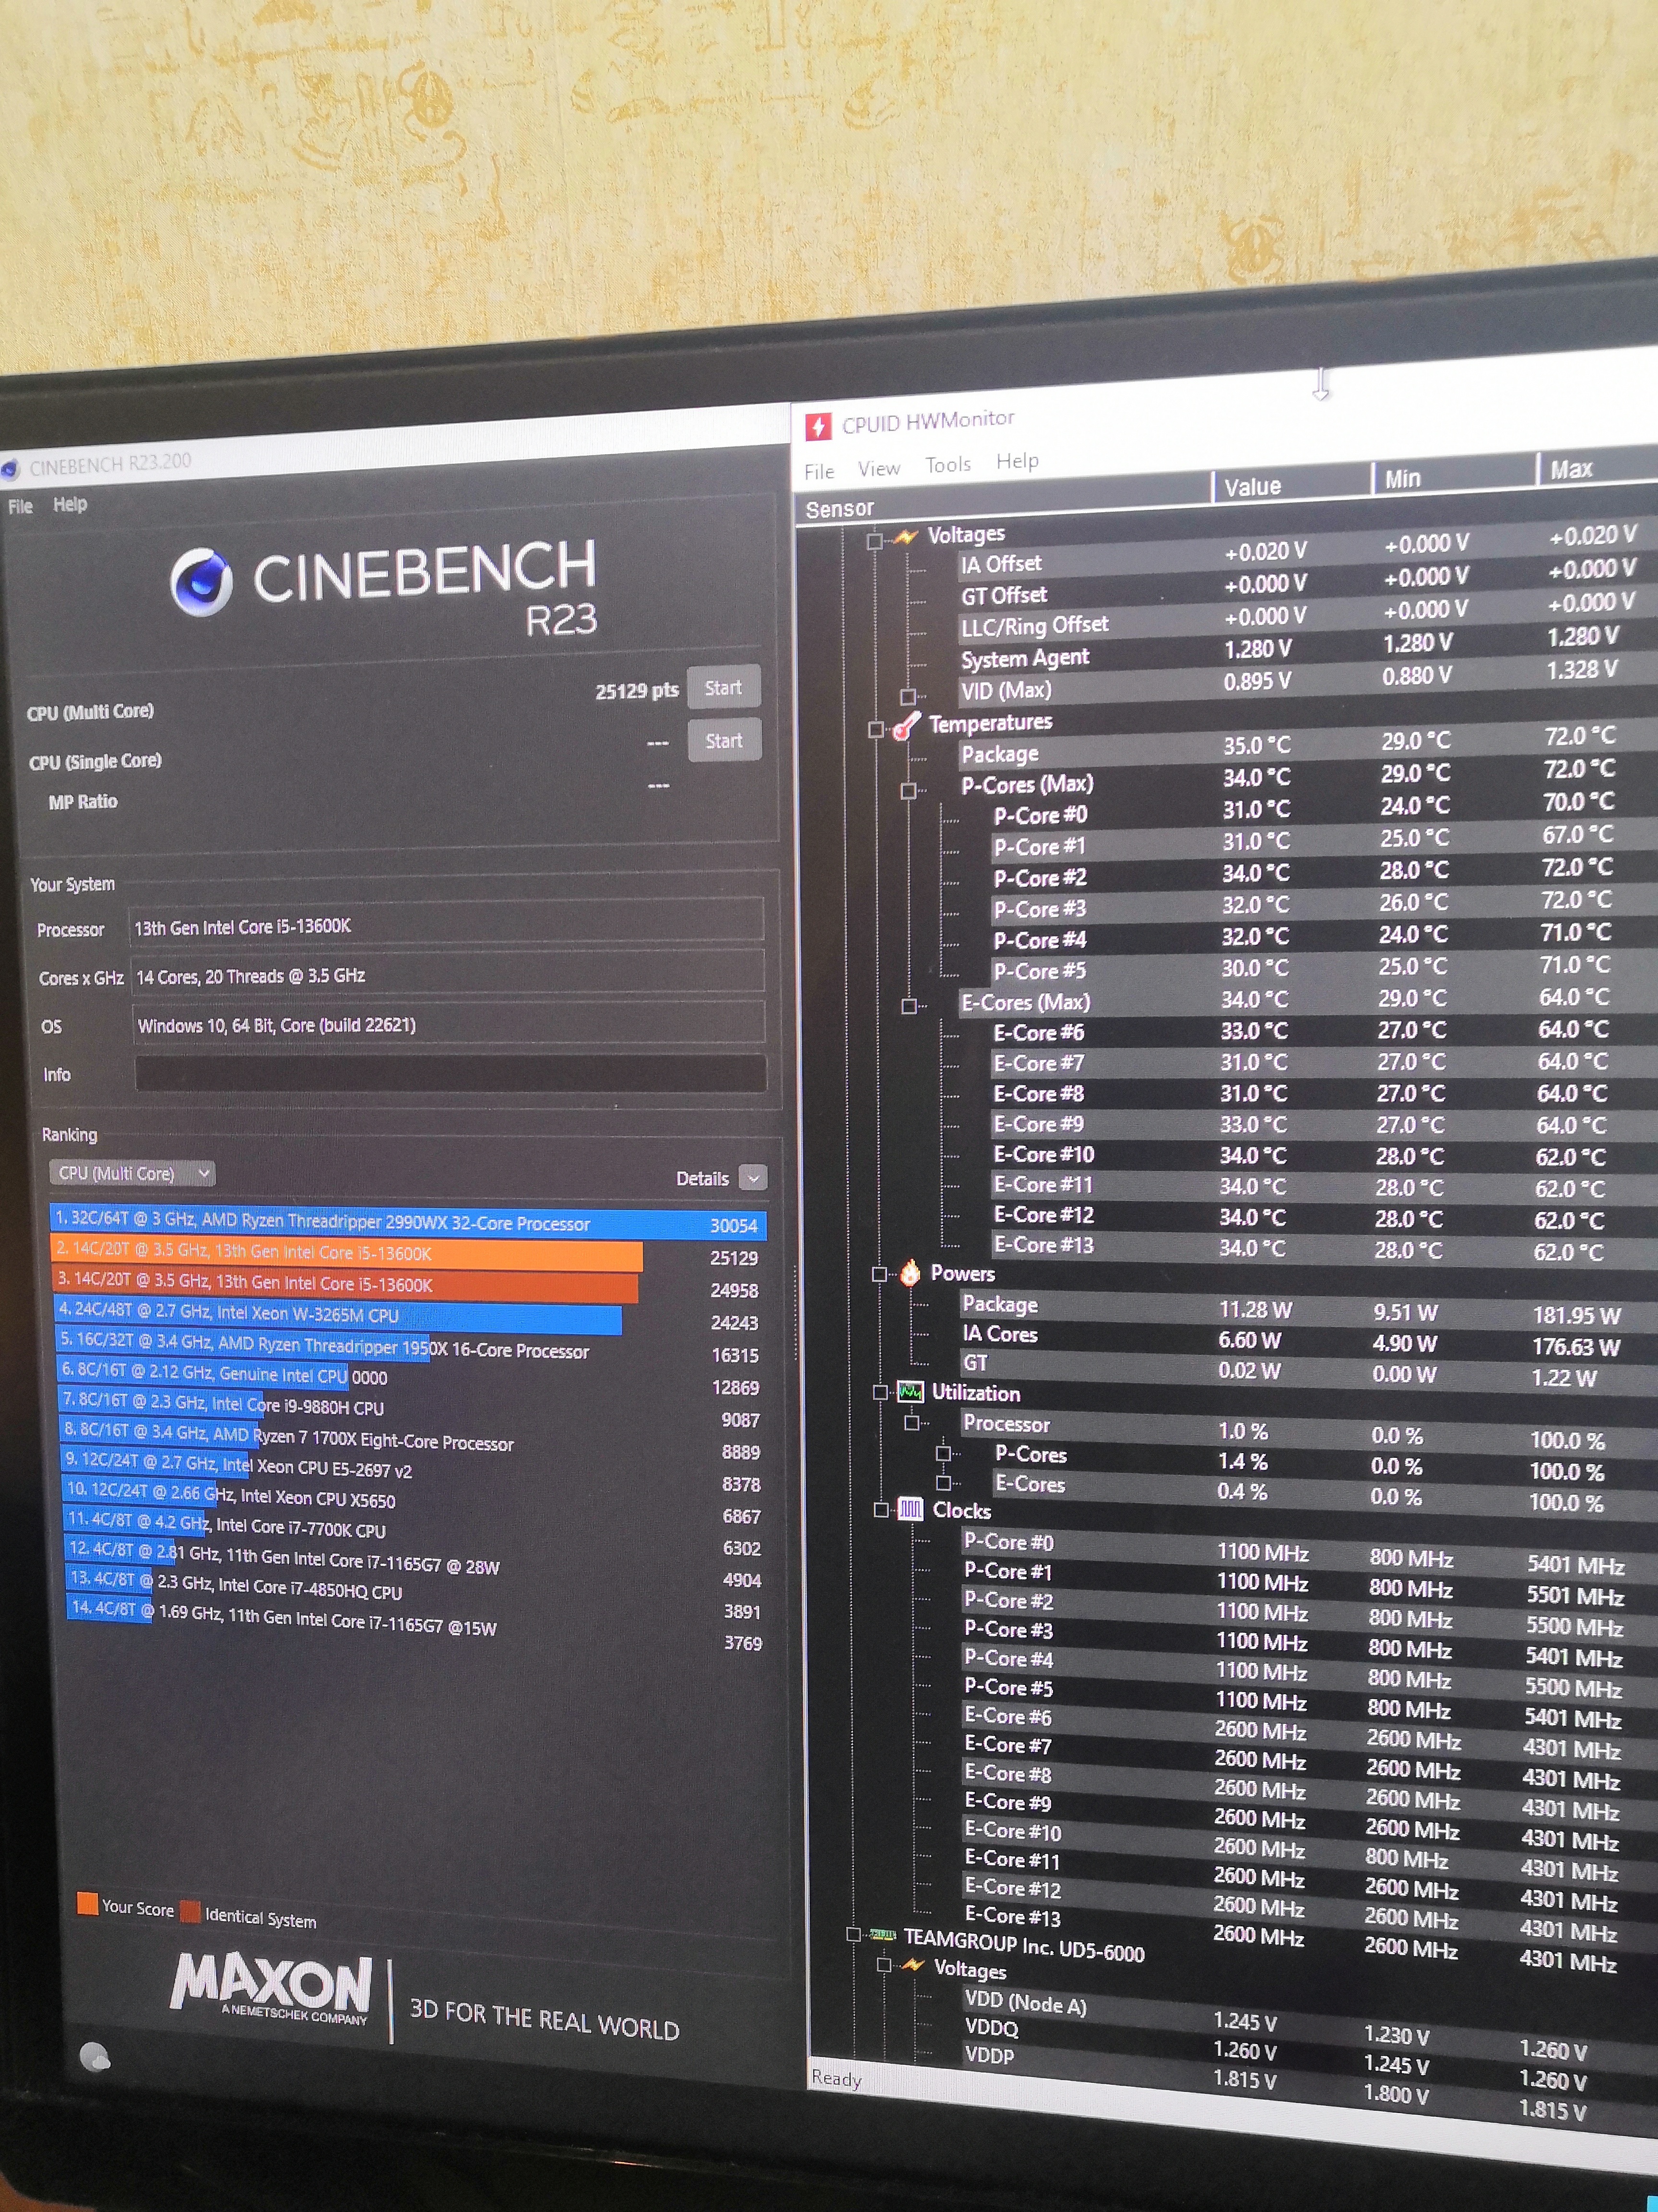Open the CPU (Multi Core) ranking dropdown
Screen dimensions: 1658x2212
[x=132, y=1173]
